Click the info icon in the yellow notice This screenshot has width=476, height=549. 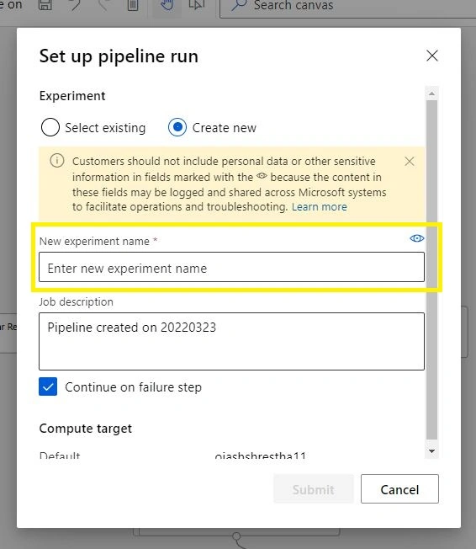[x=57, y=161]
